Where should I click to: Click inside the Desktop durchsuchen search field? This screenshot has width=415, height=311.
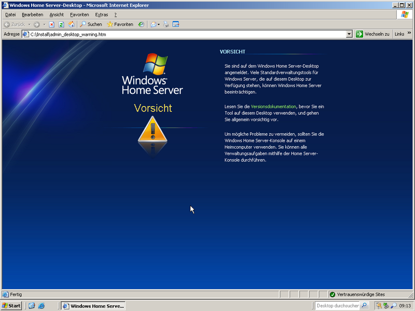pos(337,305)
